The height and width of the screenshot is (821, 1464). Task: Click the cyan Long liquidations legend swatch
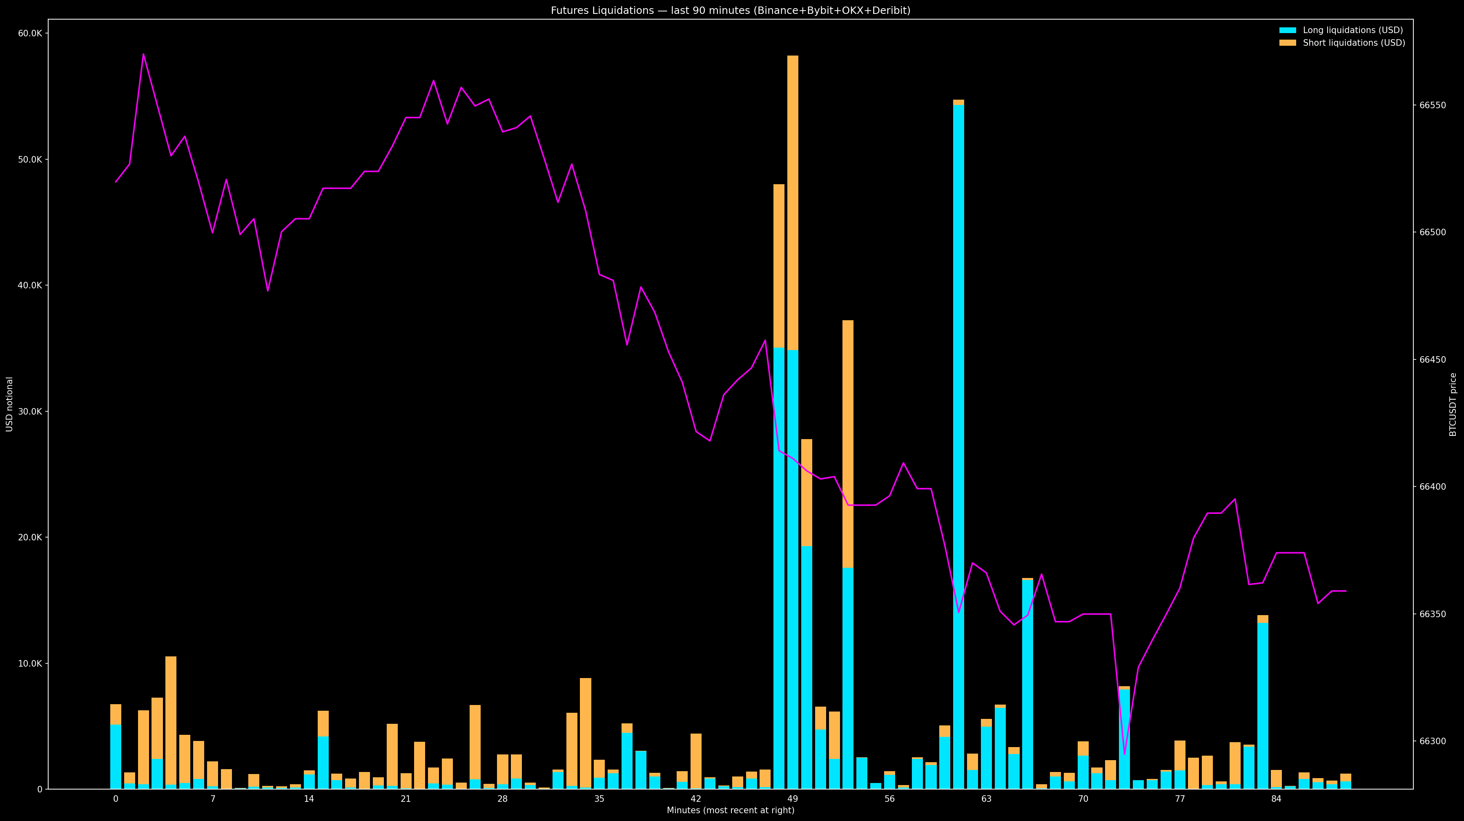(x=1287, y=30)
